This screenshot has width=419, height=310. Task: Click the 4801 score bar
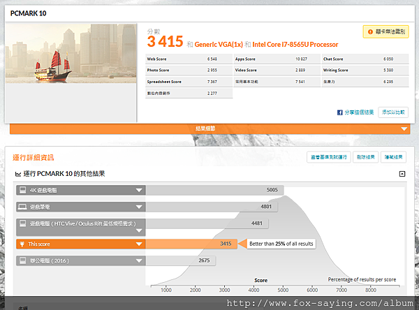[212, 207]
